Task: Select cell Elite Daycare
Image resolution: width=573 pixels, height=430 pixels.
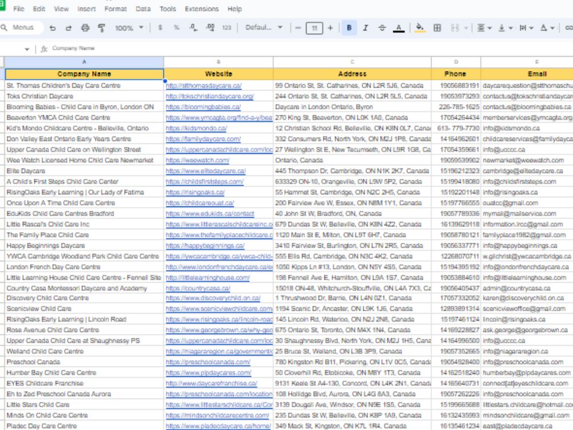Action: (84, 171)
